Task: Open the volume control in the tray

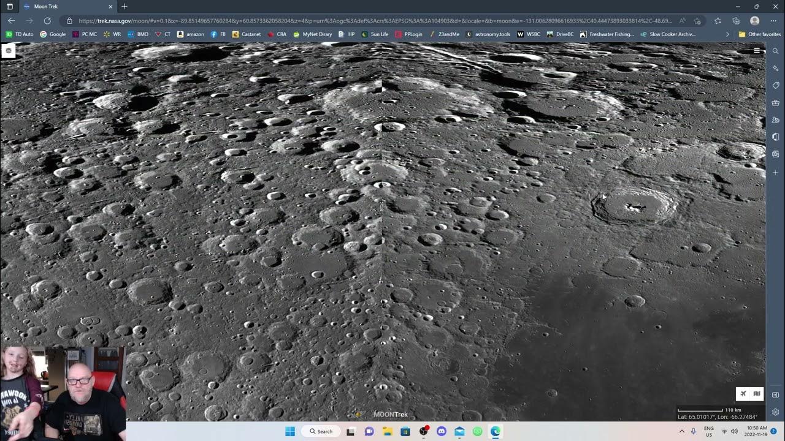Action: coord(735,431)
